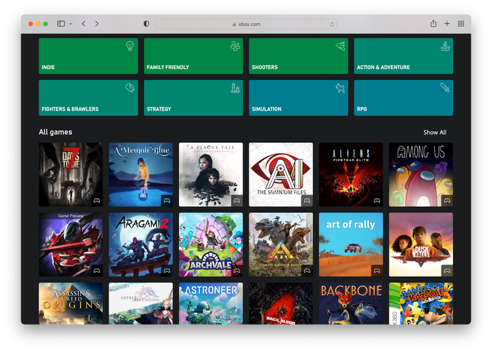Open the Backbone game
492x352 pixels.
pyautogui.click(x=351, y=303)
